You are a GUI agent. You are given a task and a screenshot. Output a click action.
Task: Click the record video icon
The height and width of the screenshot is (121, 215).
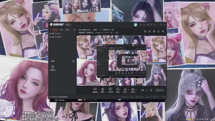pyautogui.click(x=143, y=90)
